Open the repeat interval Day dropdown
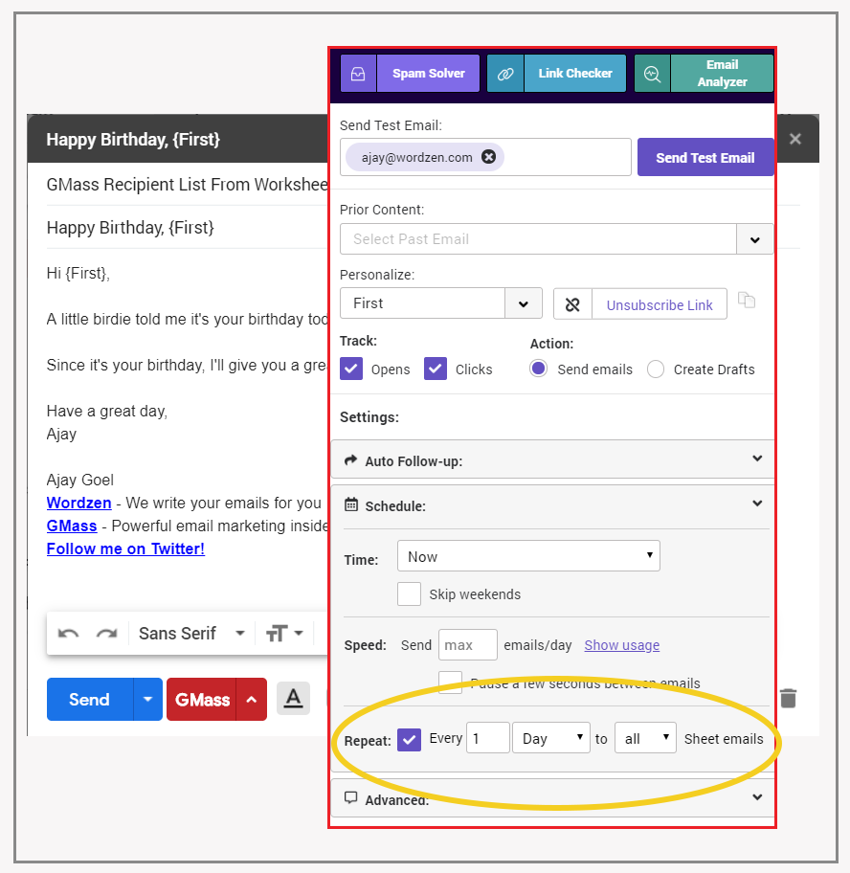Screen dimensions: 850x873 tap(551, 738)
